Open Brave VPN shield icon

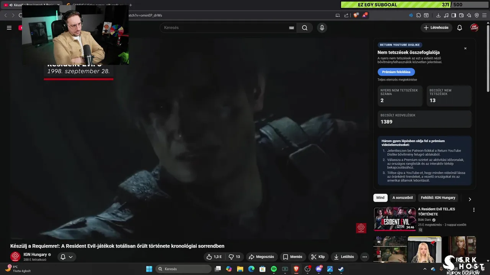click(x=477, y=15)
